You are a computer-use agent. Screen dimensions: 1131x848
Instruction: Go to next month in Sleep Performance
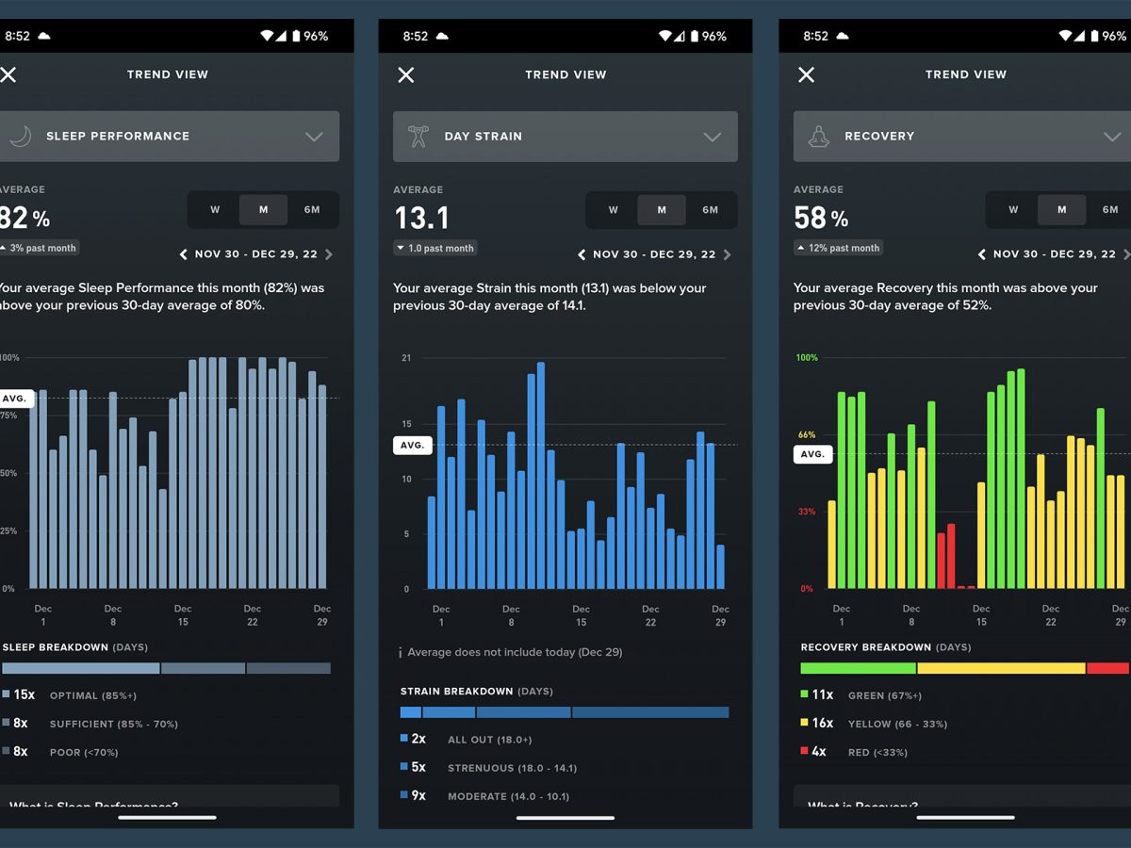click(329, 254)
